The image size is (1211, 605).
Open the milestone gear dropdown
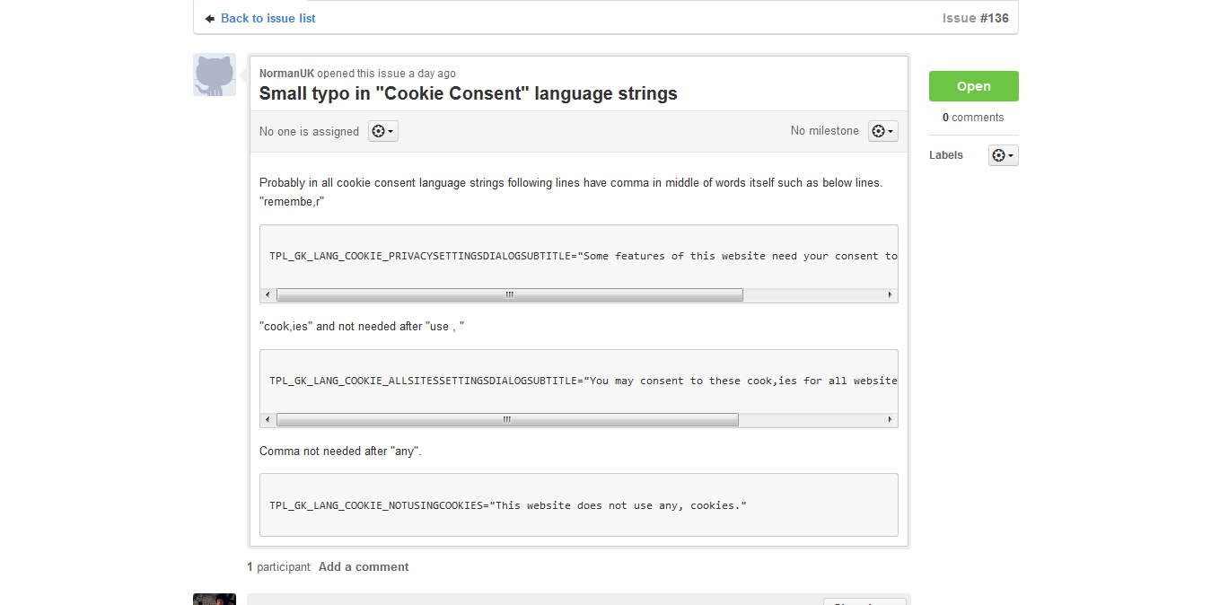point(882,131)
